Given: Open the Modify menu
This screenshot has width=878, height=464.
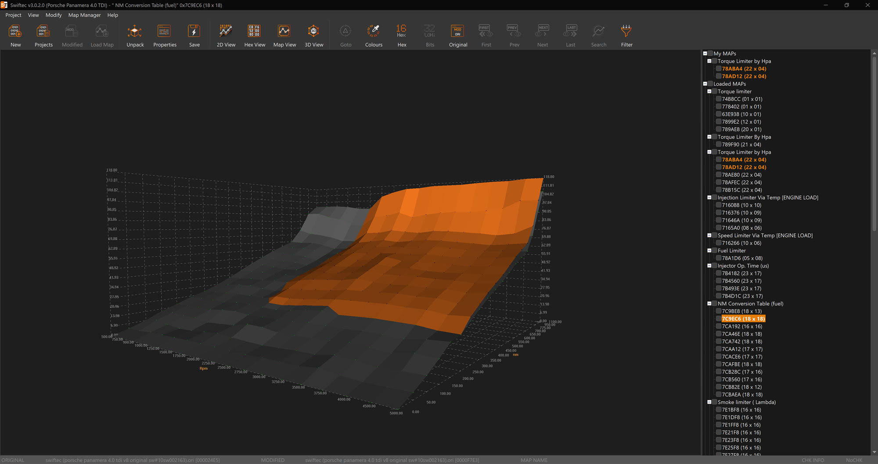Looking at the screenshot, I should [x=54, y=15].
